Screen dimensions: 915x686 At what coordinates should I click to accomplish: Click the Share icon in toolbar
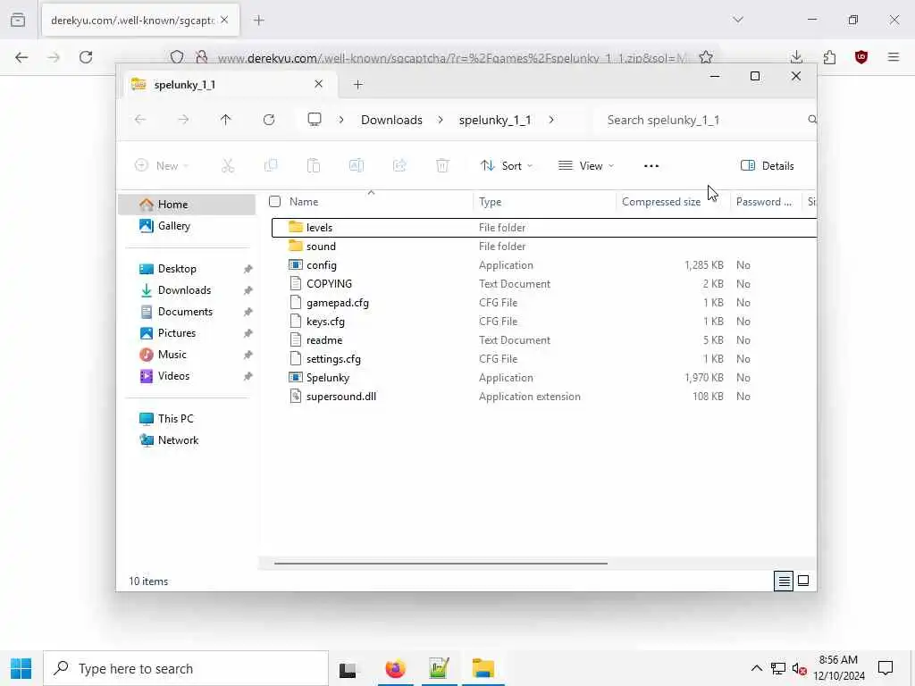tap(399, 165)
